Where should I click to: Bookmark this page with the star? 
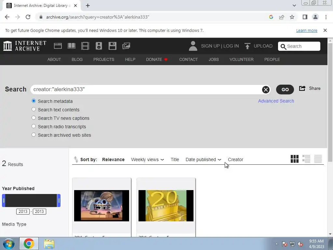pyautogui.click(x=292, y=17)
